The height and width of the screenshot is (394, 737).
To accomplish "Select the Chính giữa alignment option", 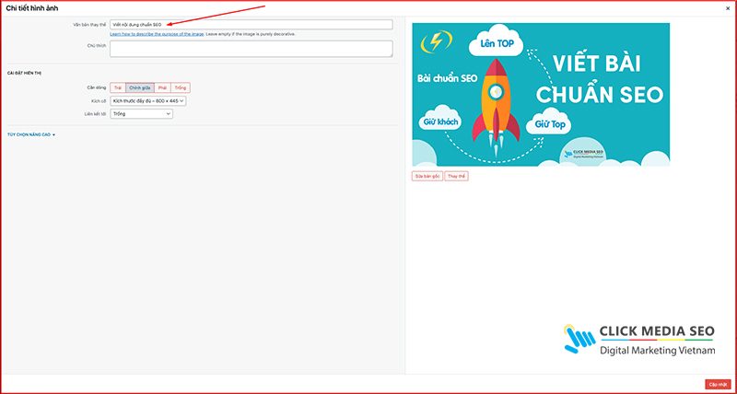I will (x=140, y=87).
